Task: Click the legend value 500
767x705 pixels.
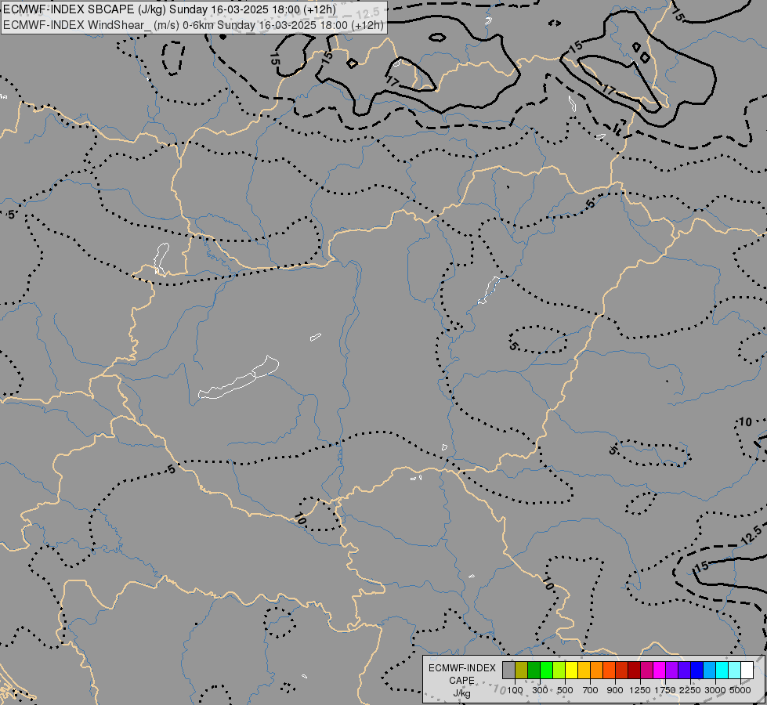Action: [x=565, y=690]
